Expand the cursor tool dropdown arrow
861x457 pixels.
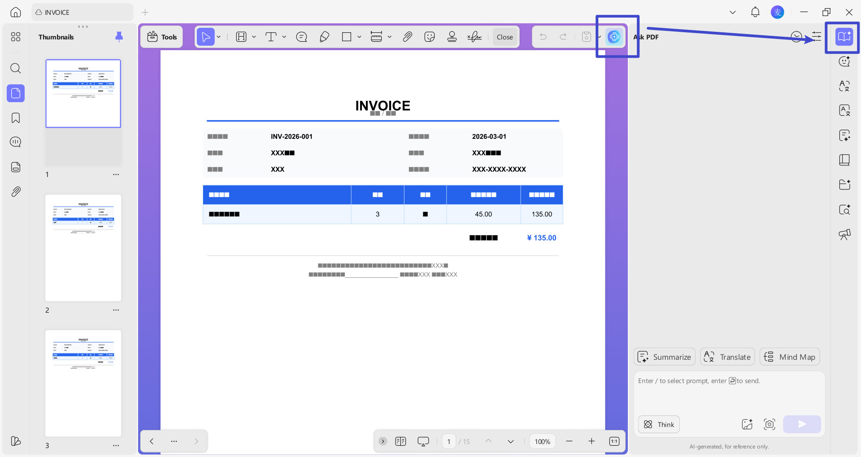click(219, 37)
